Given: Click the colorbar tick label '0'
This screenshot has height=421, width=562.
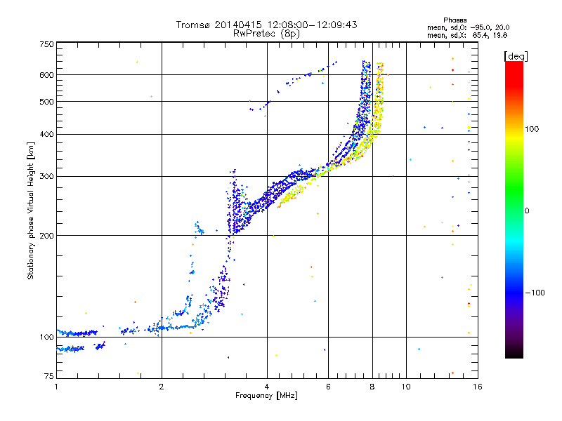Looking at the screenshot, I should pos(527,210).
